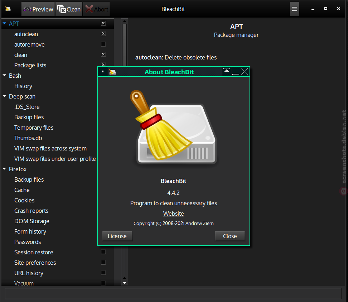Select the URL history row label
The height and width of the screenshot is (302, 348).
click(x=29, y=273)
